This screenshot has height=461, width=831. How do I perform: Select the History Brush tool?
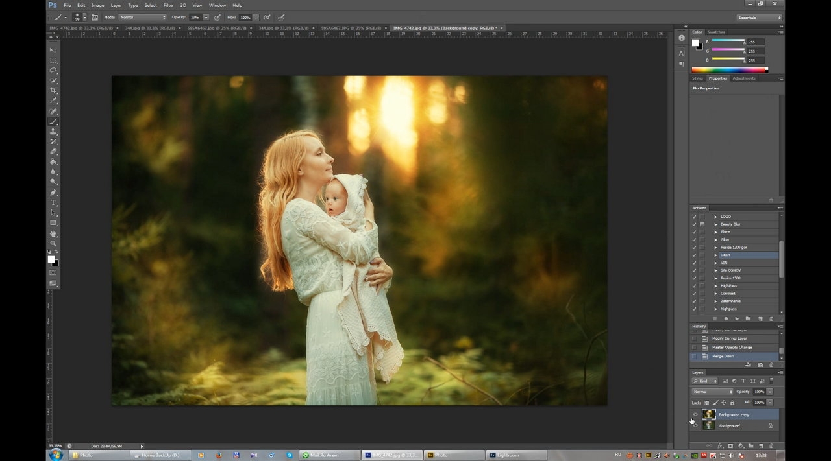[53, 141]
